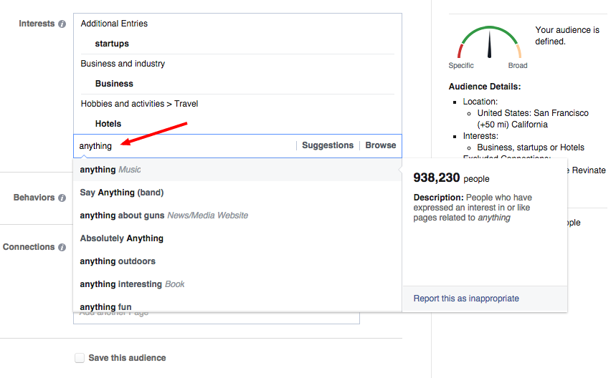The height and width of the screenshot is (378, 616).
Task: Tick the Save this audience checkbox
Action: tap(80, 358)
